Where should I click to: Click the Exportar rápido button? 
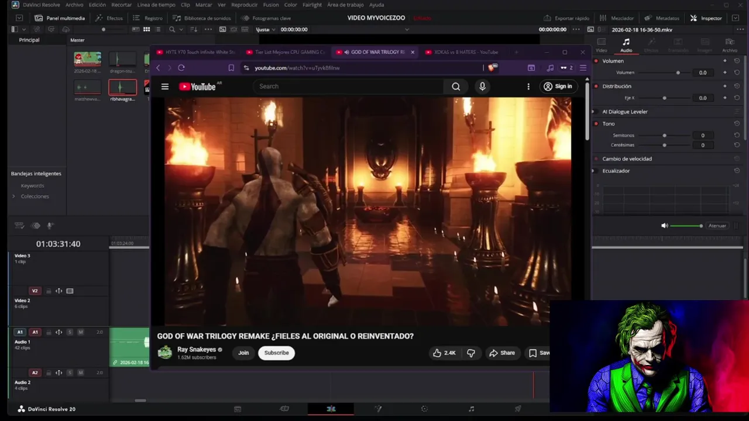[566, 18]
